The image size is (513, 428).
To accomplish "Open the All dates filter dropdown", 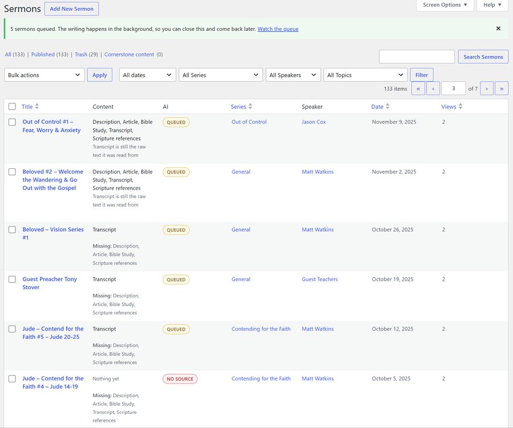I will click(147, 75).
